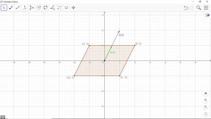
Task: Select the Polygon tool
Action: pos(32,8)
